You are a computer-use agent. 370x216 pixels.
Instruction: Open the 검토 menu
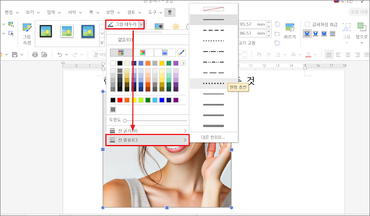click(134, 12)
